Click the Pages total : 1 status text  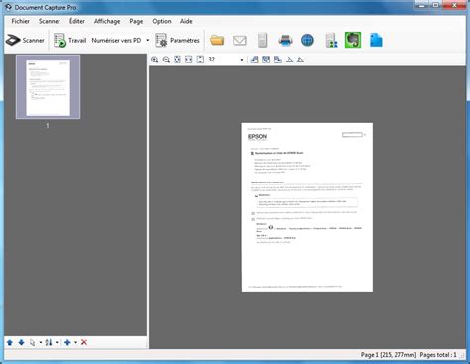click(x=438, y=355)
